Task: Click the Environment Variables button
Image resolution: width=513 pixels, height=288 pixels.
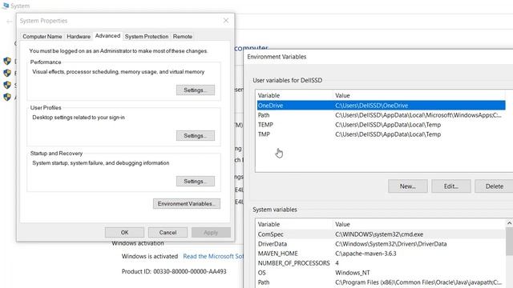Action: [187, 203]
